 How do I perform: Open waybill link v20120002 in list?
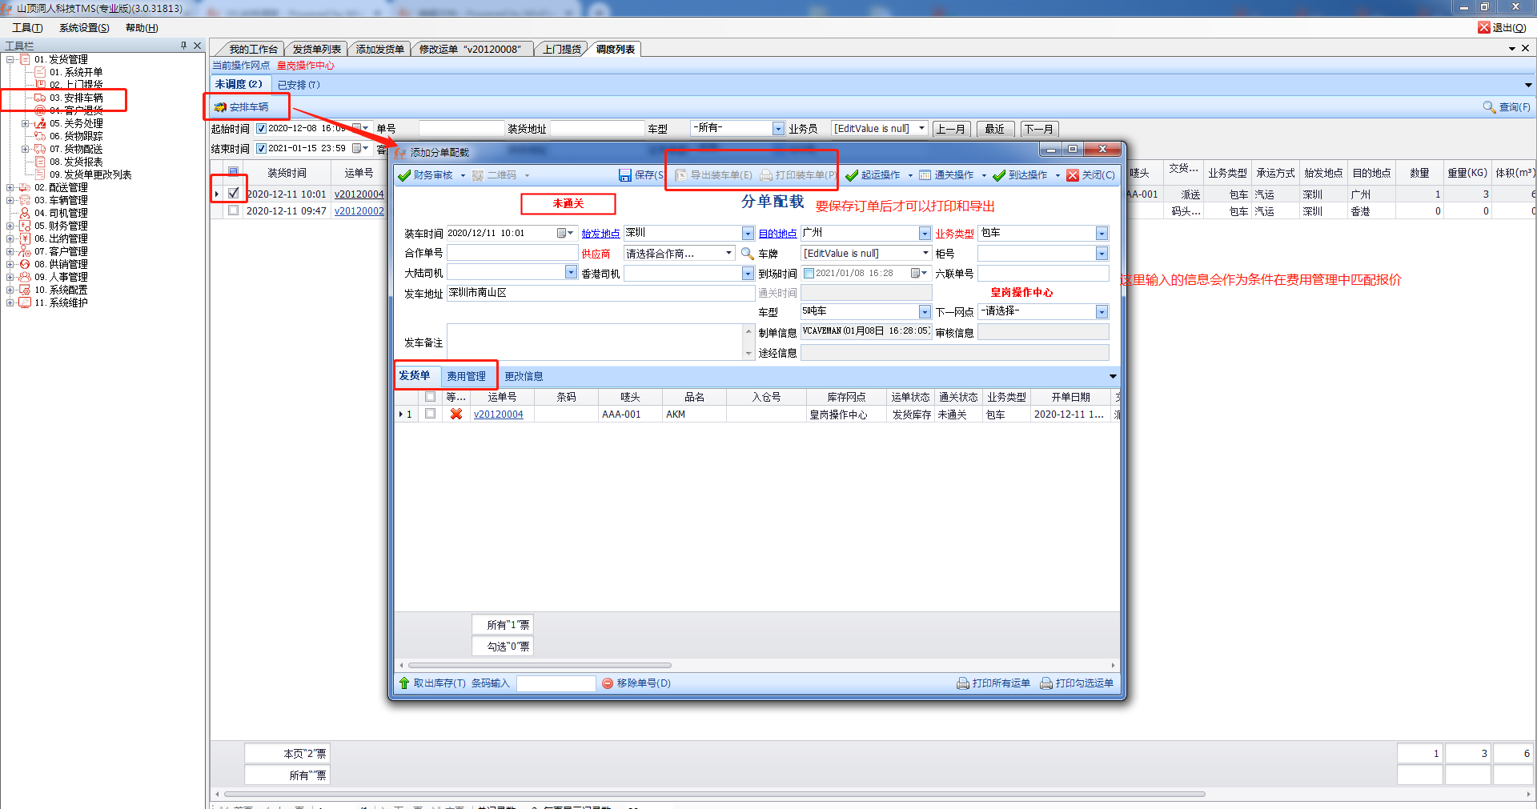[x=359, y=211]
